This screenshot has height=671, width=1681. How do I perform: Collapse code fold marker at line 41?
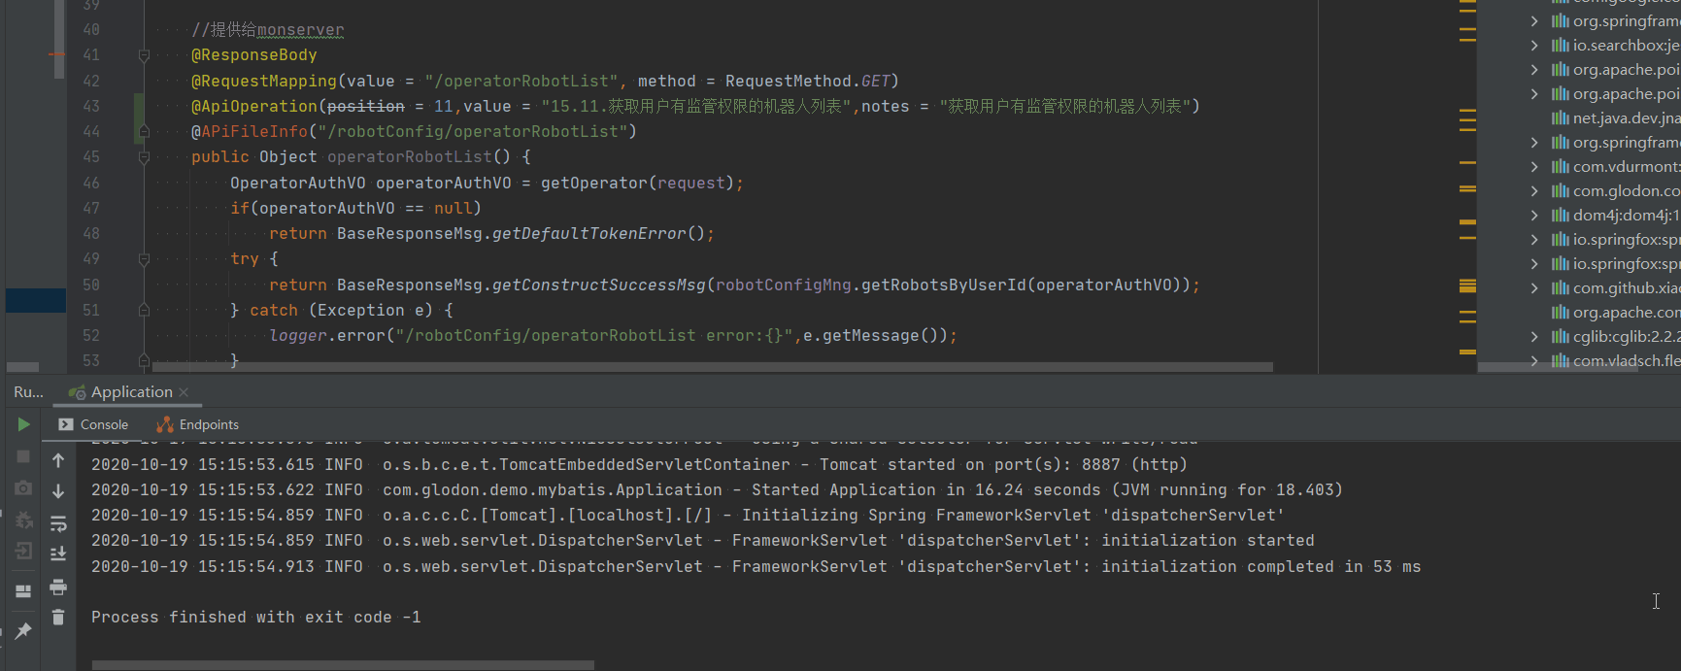point(144,55)
